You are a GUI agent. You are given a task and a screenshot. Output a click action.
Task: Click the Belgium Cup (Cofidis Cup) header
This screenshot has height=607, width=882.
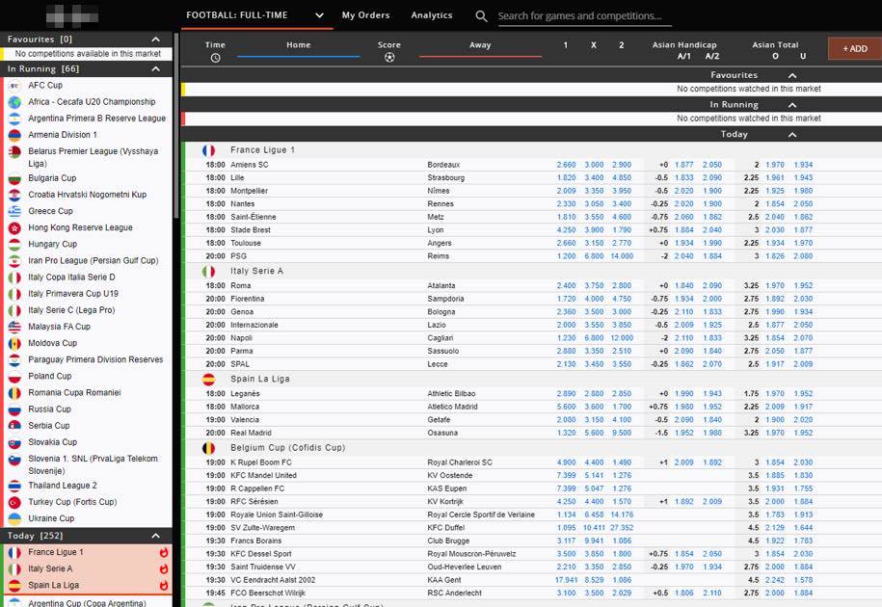(287, 448)
